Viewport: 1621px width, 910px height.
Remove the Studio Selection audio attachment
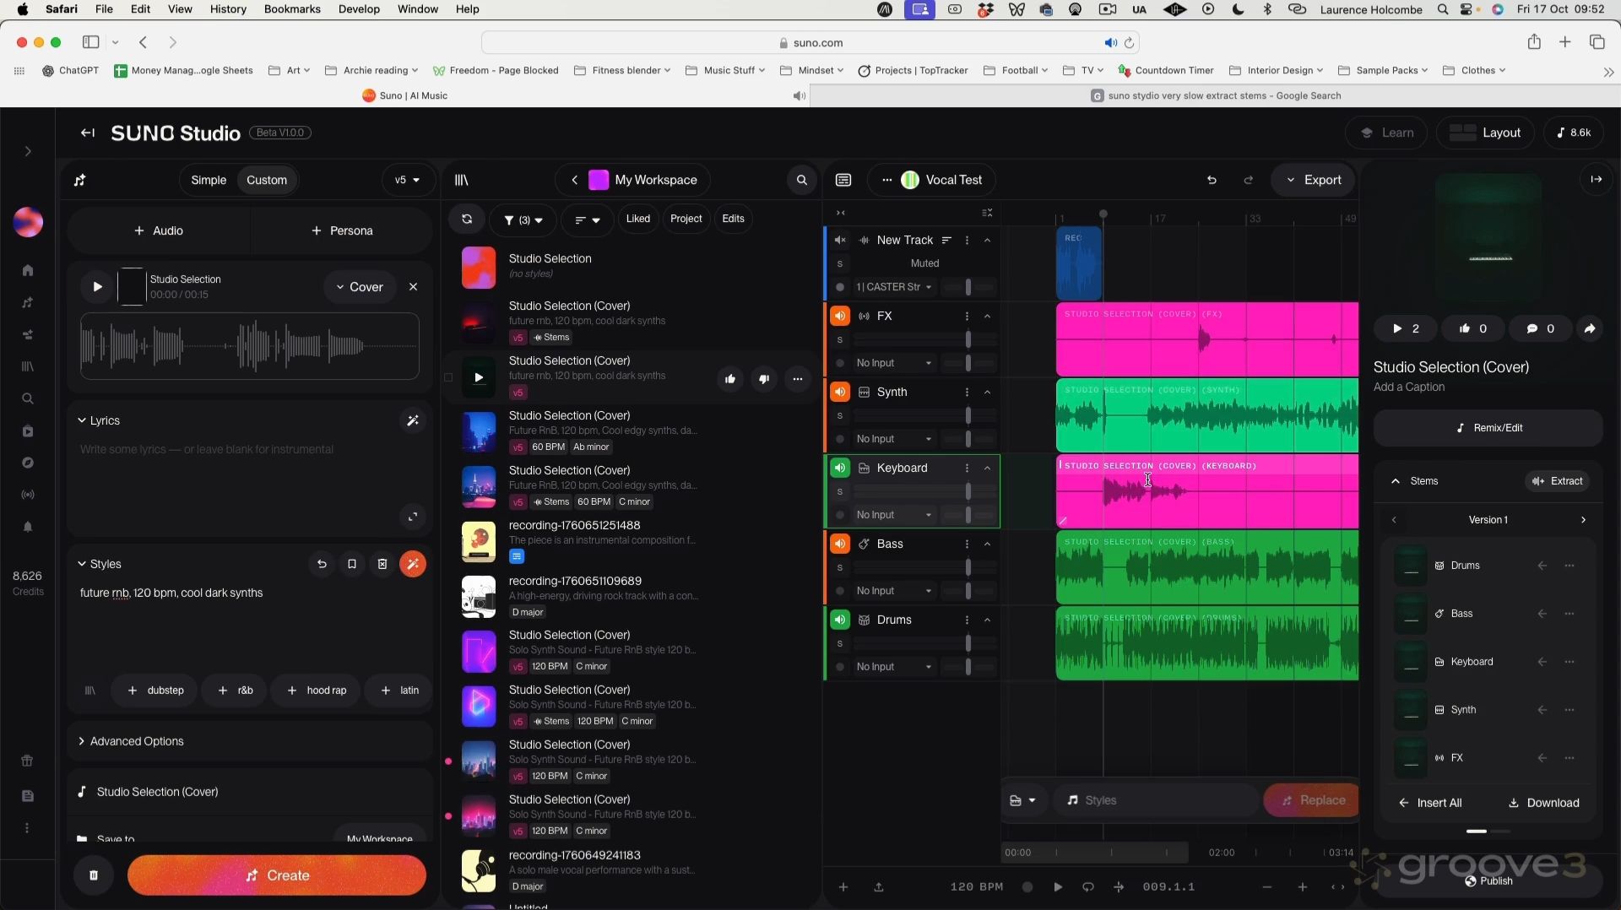413,287
